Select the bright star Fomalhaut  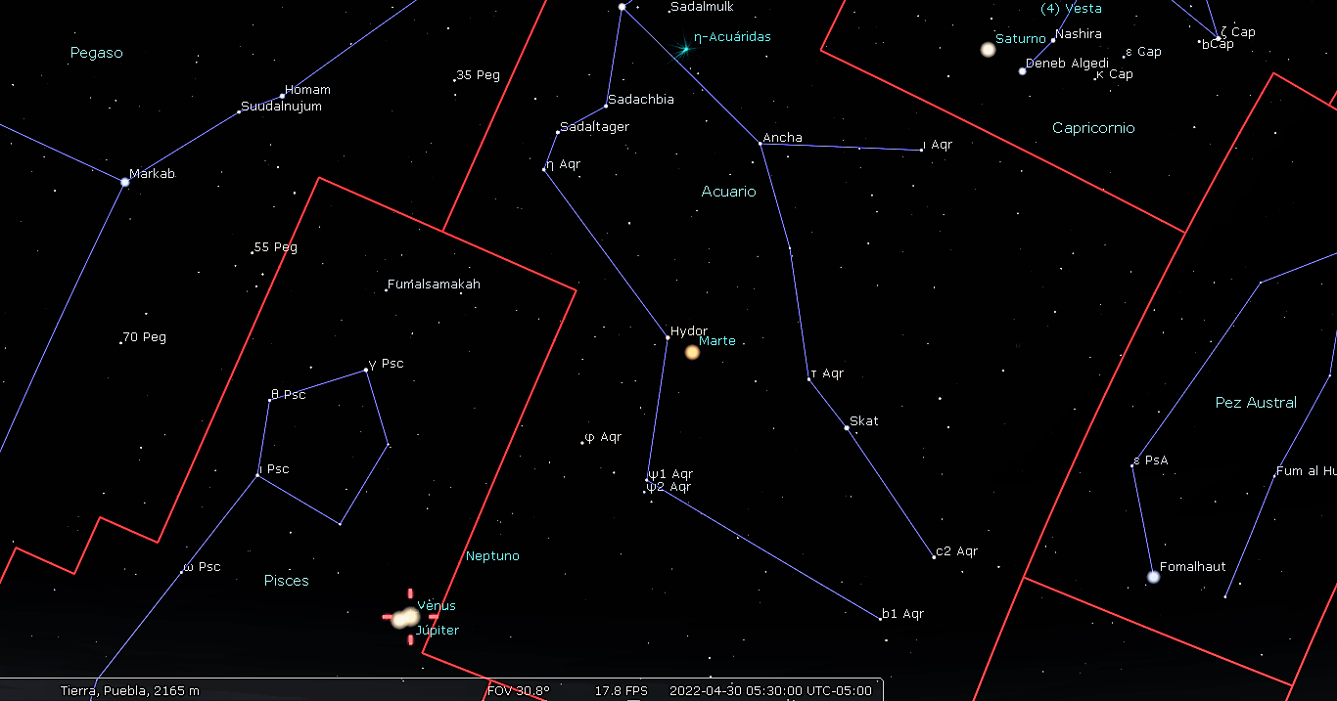click(x=1153, y=577)
